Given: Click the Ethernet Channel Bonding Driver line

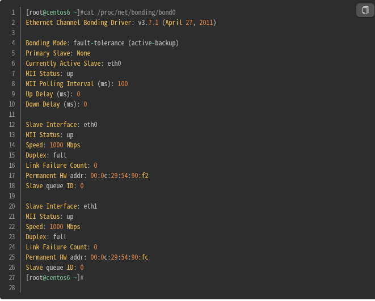Looking at the screenshot, I should pos(121,23).
